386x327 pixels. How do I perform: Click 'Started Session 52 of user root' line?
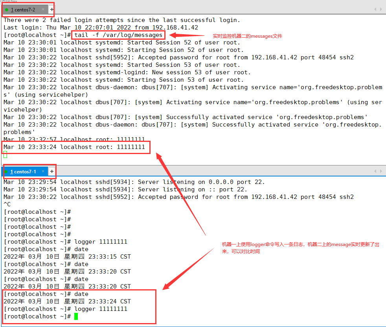point(121,42)
